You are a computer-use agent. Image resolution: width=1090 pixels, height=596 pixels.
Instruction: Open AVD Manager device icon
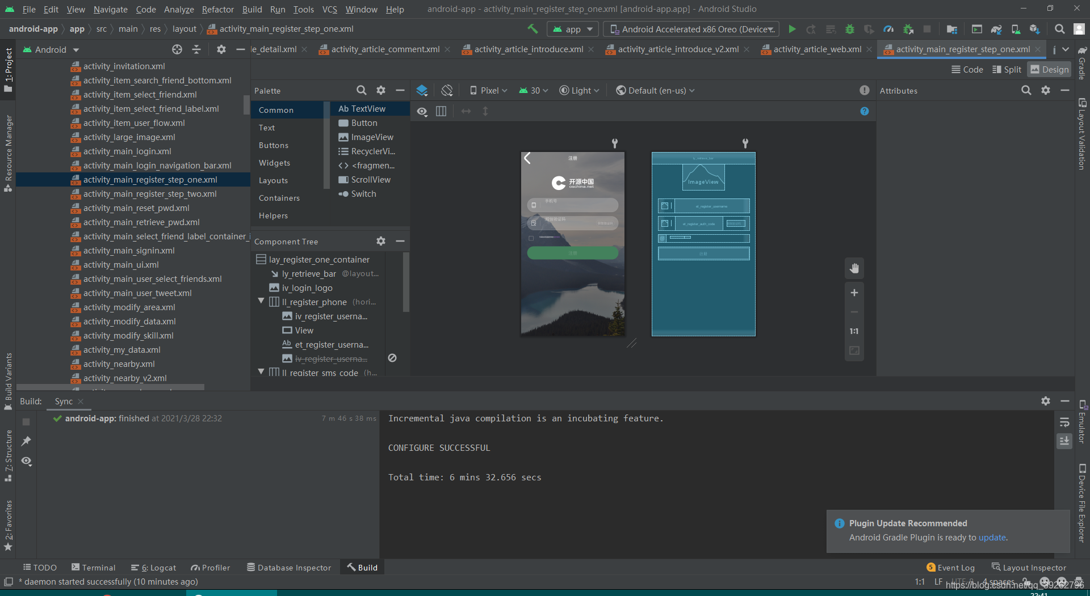[x=1016, y=29]
